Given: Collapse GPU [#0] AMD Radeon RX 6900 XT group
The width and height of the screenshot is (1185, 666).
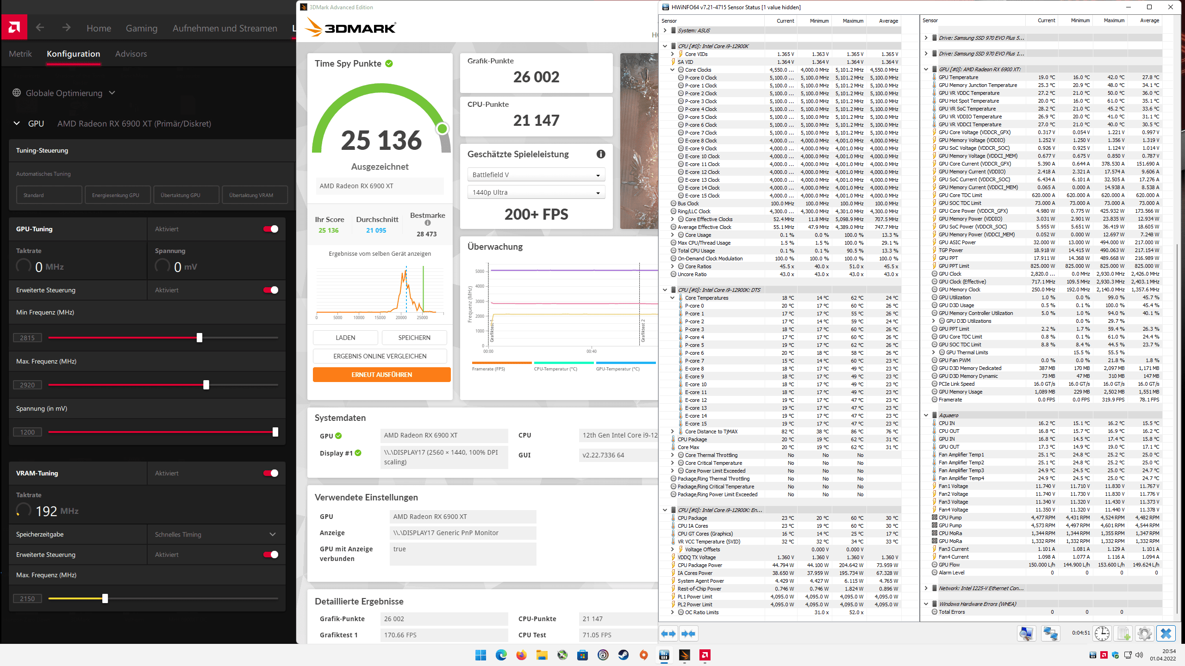Looking at the screenshot, I should (926, 69).
